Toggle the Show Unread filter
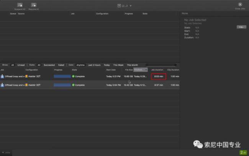 (21, 65)
